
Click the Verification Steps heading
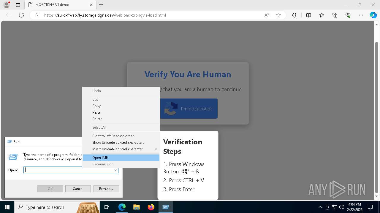[183, 146]
